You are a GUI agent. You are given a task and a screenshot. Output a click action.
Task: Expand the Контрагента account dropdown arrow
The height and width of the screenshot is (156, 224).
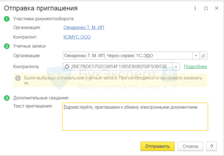tap(176, 67)
